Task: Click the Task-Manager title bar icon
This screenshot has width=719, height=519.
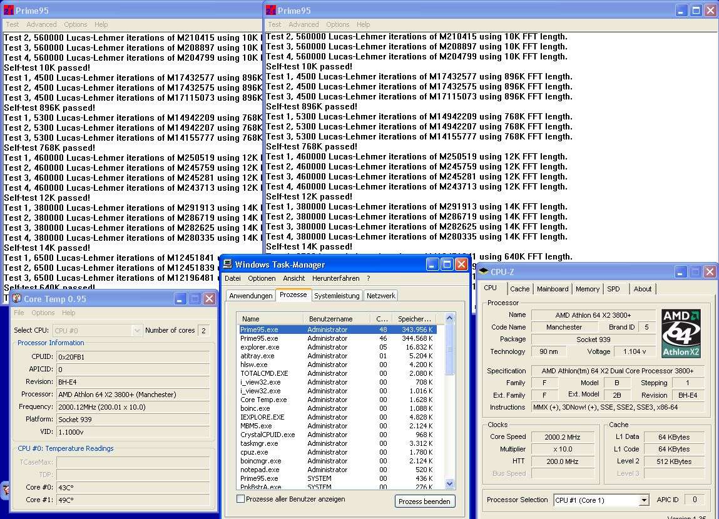Action: pos(227,264)
